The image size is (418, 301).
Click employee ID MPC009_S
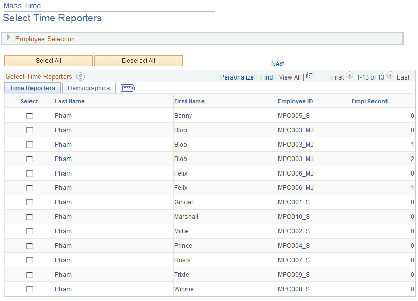pyautogui.click(x=294, y=275)
